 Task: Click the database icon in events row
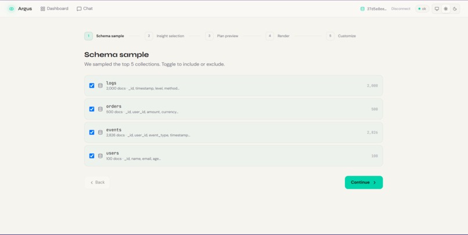100,132
